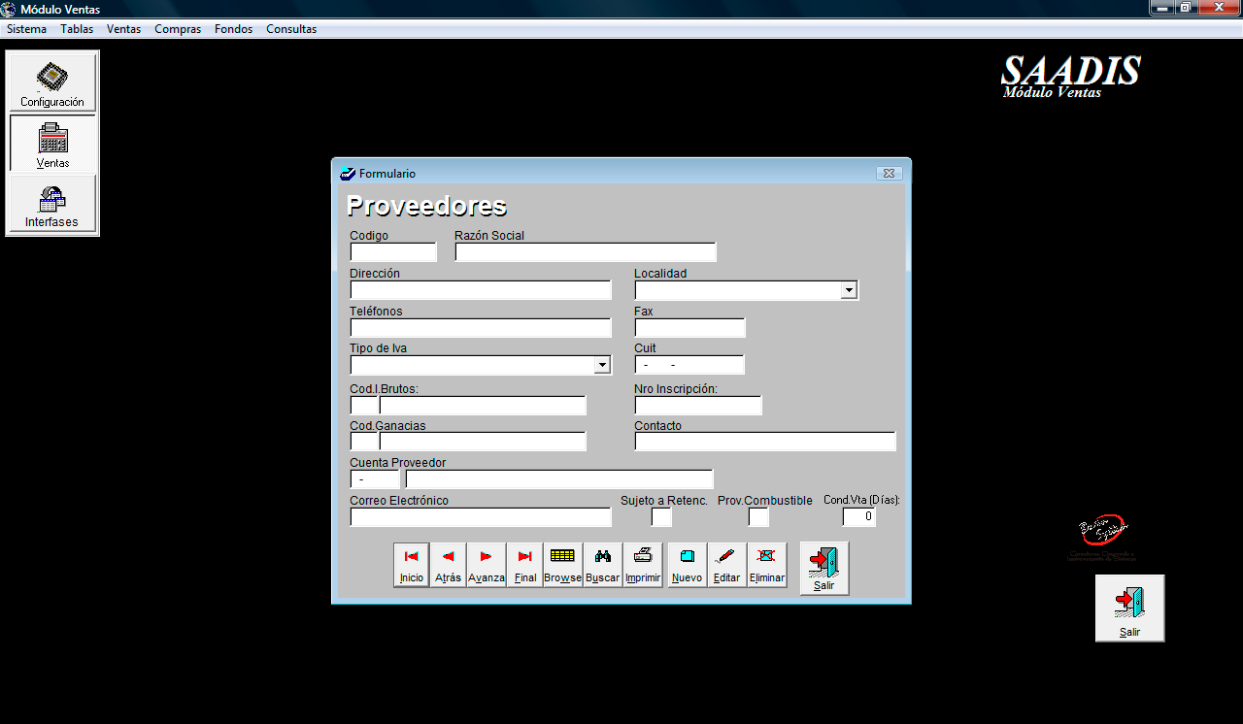Screen dimensions: 1243x724
Task: Click the Razón Social text field
Action: coord(586,252)
